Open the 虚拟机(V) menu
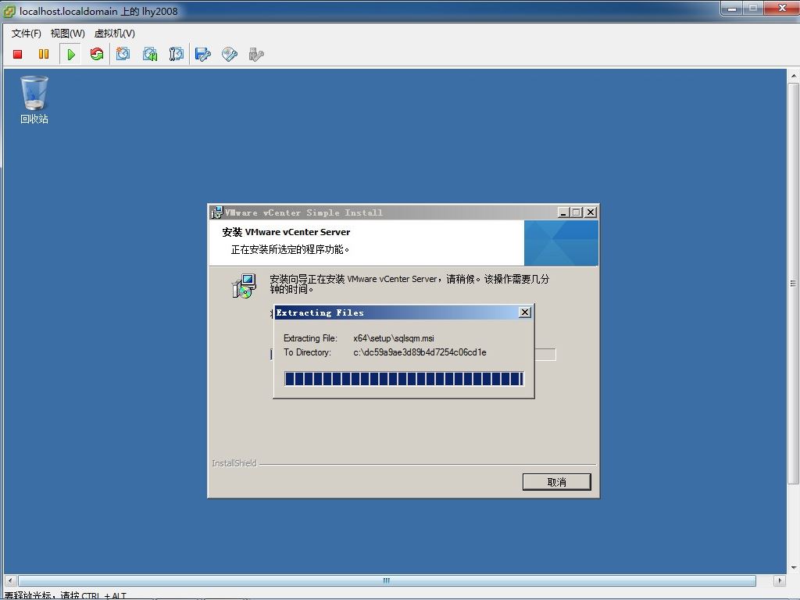The image size is (800, 600). coord(114,33)
